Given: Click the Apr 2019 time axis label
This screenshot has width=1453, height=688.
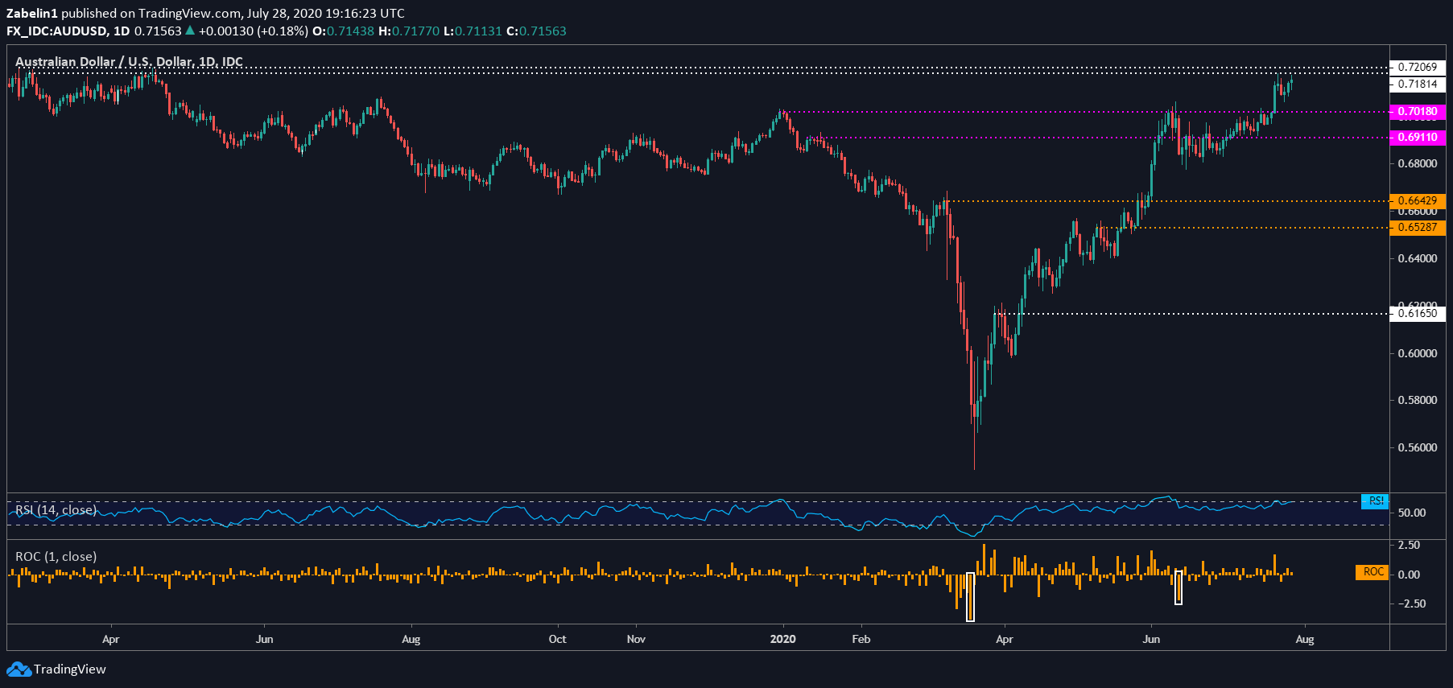Looking at the screenshot, I should pos(111,639).
